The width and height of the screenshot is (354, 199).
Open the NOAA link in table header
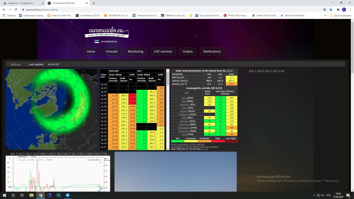pyautogui.click(x=230, y=71)
